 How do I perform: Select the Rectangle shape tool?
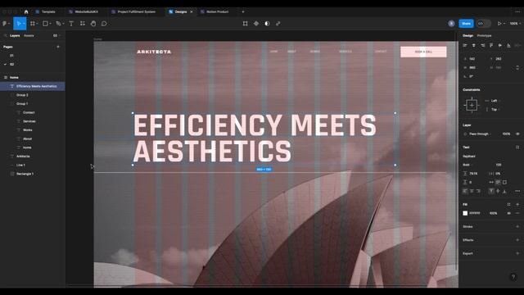46,24
